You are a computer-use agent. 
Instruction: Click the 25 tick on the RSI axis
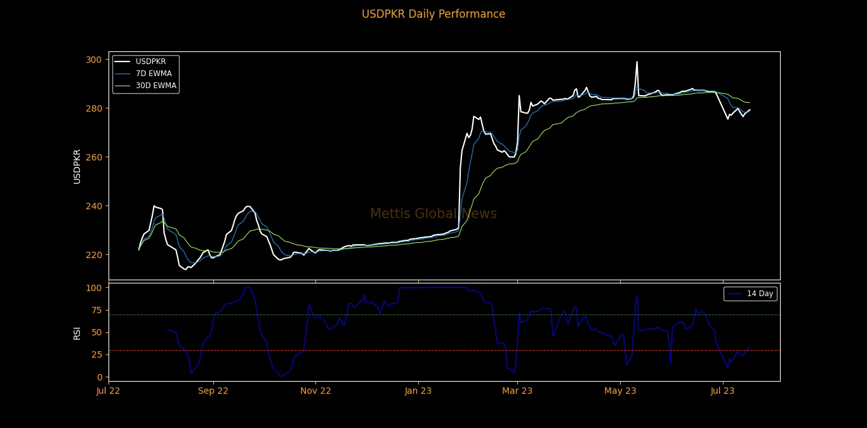coord(96,354)
